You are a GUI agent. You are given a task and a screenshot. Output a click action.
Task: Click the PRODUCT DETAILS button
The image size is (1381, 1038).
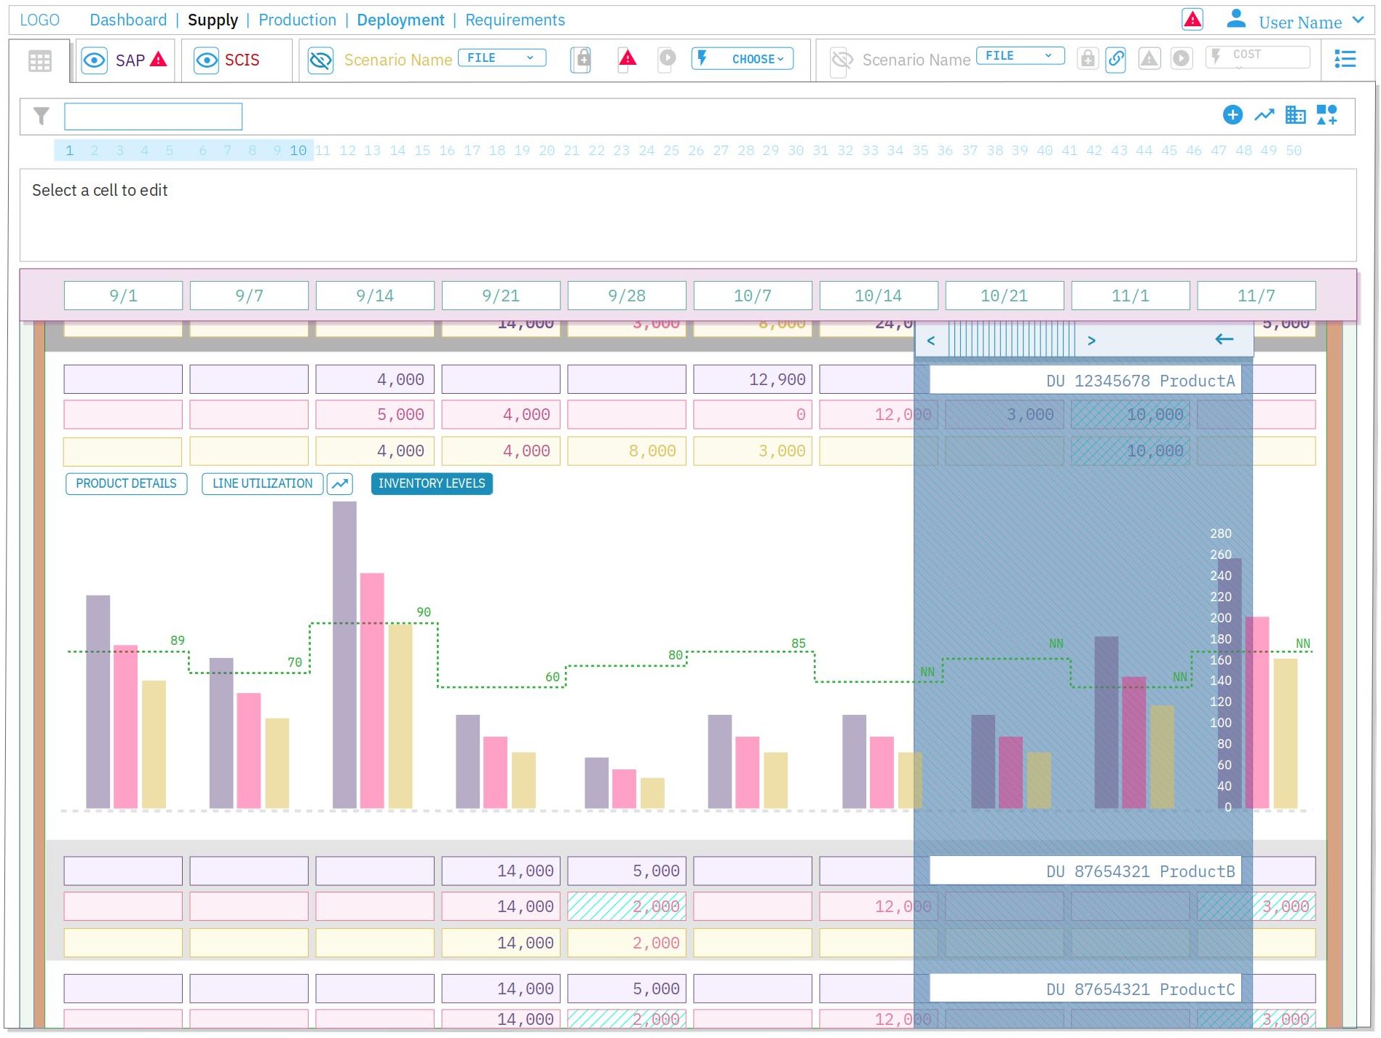126,484
